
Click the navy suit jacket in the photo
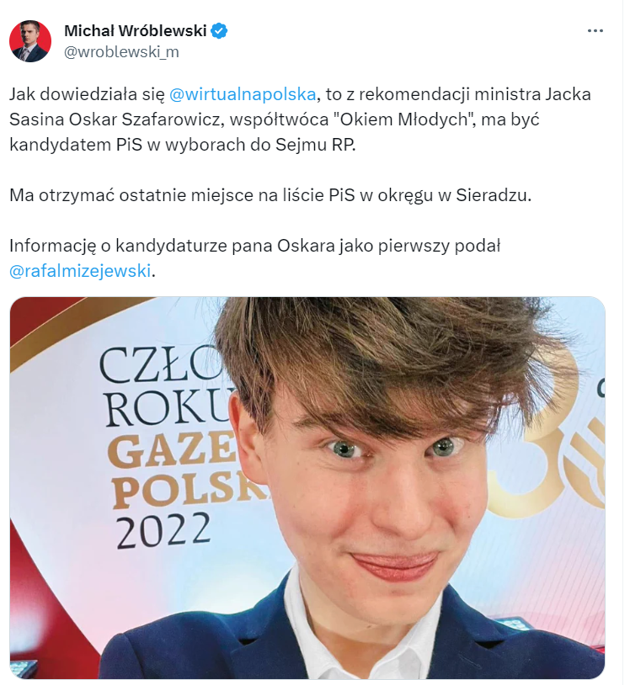306,638
